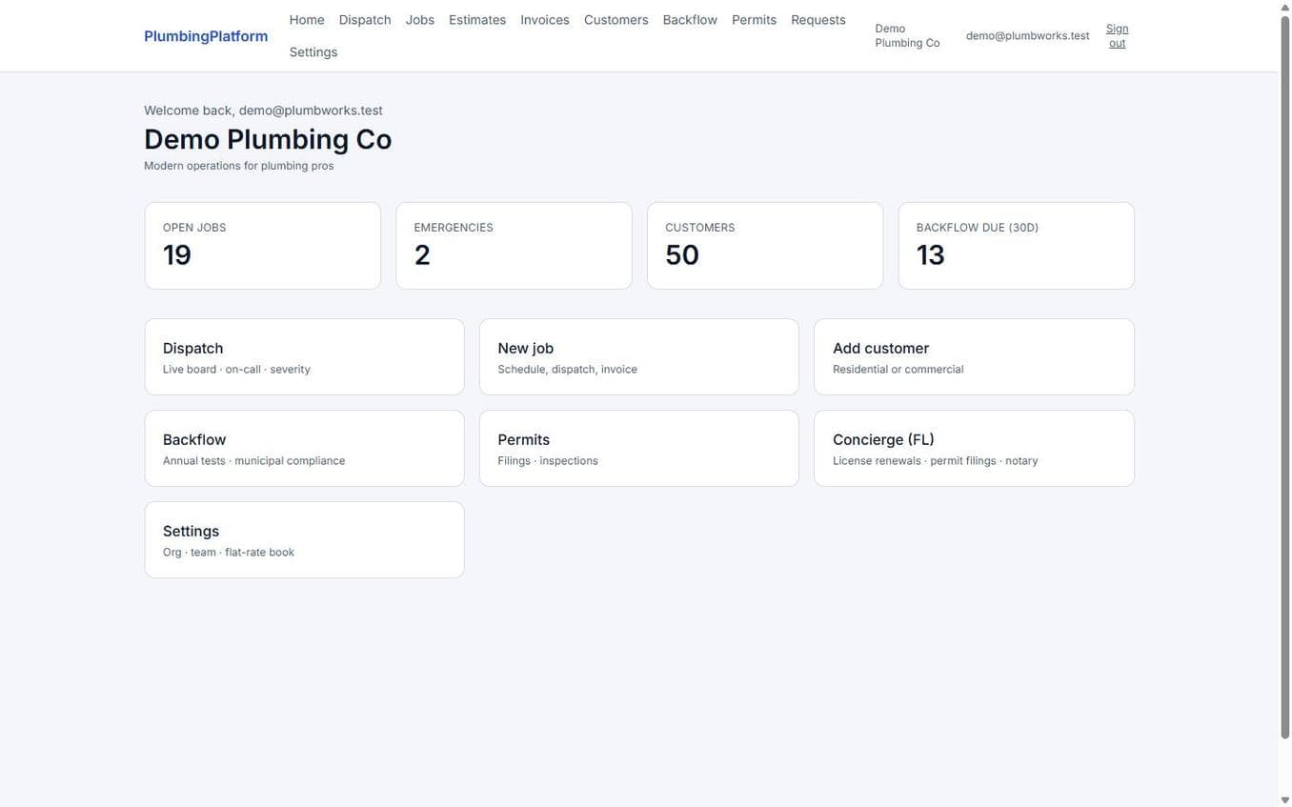Click the 'Welcome back, demo@plumbworks.test' text

click(x=263, y=111)
